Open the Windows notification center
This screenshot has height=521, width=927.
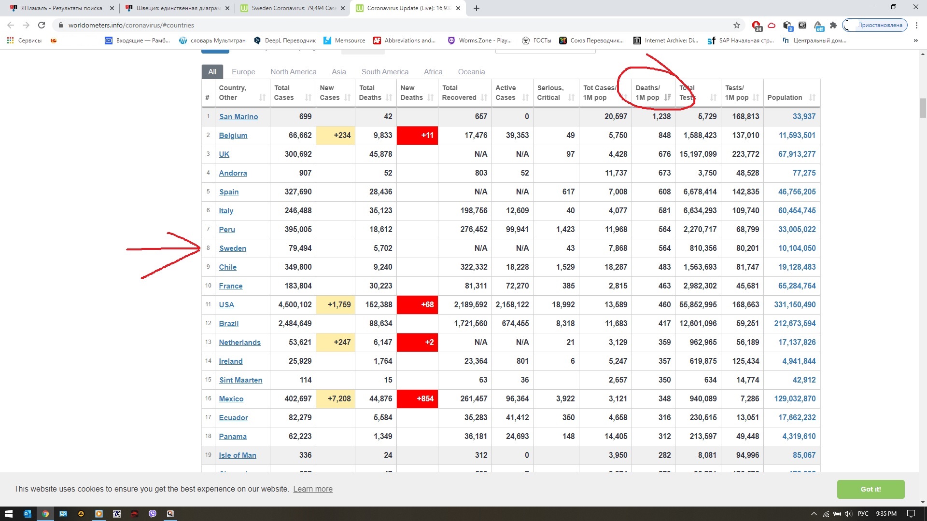pyautogui.click(x=911, y=514)
